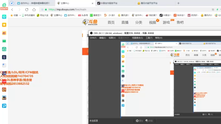Click the Douyu logo on the page
Image resolution: width=221 pixels, height=124 pixels.
point(90,22)
